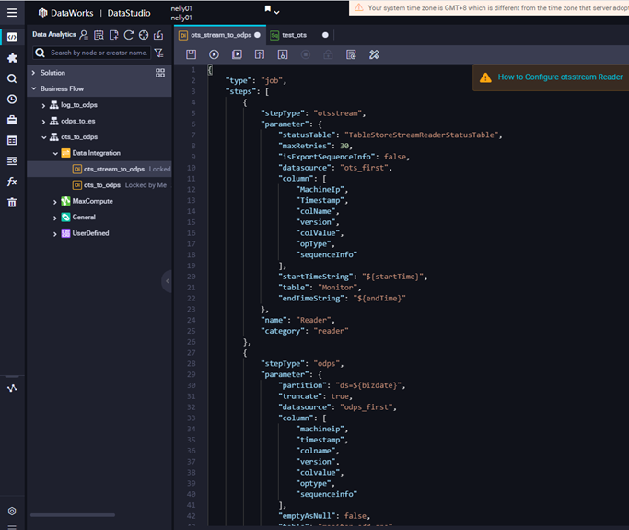Click the stop circle icon in editor toolbar
The height and width of the screenshot is (530, 629).
coord(306,54)
